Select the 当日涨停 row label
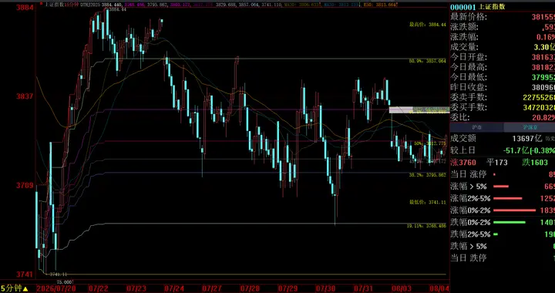The width and height of the screenshot is (555, 293). 469,174
